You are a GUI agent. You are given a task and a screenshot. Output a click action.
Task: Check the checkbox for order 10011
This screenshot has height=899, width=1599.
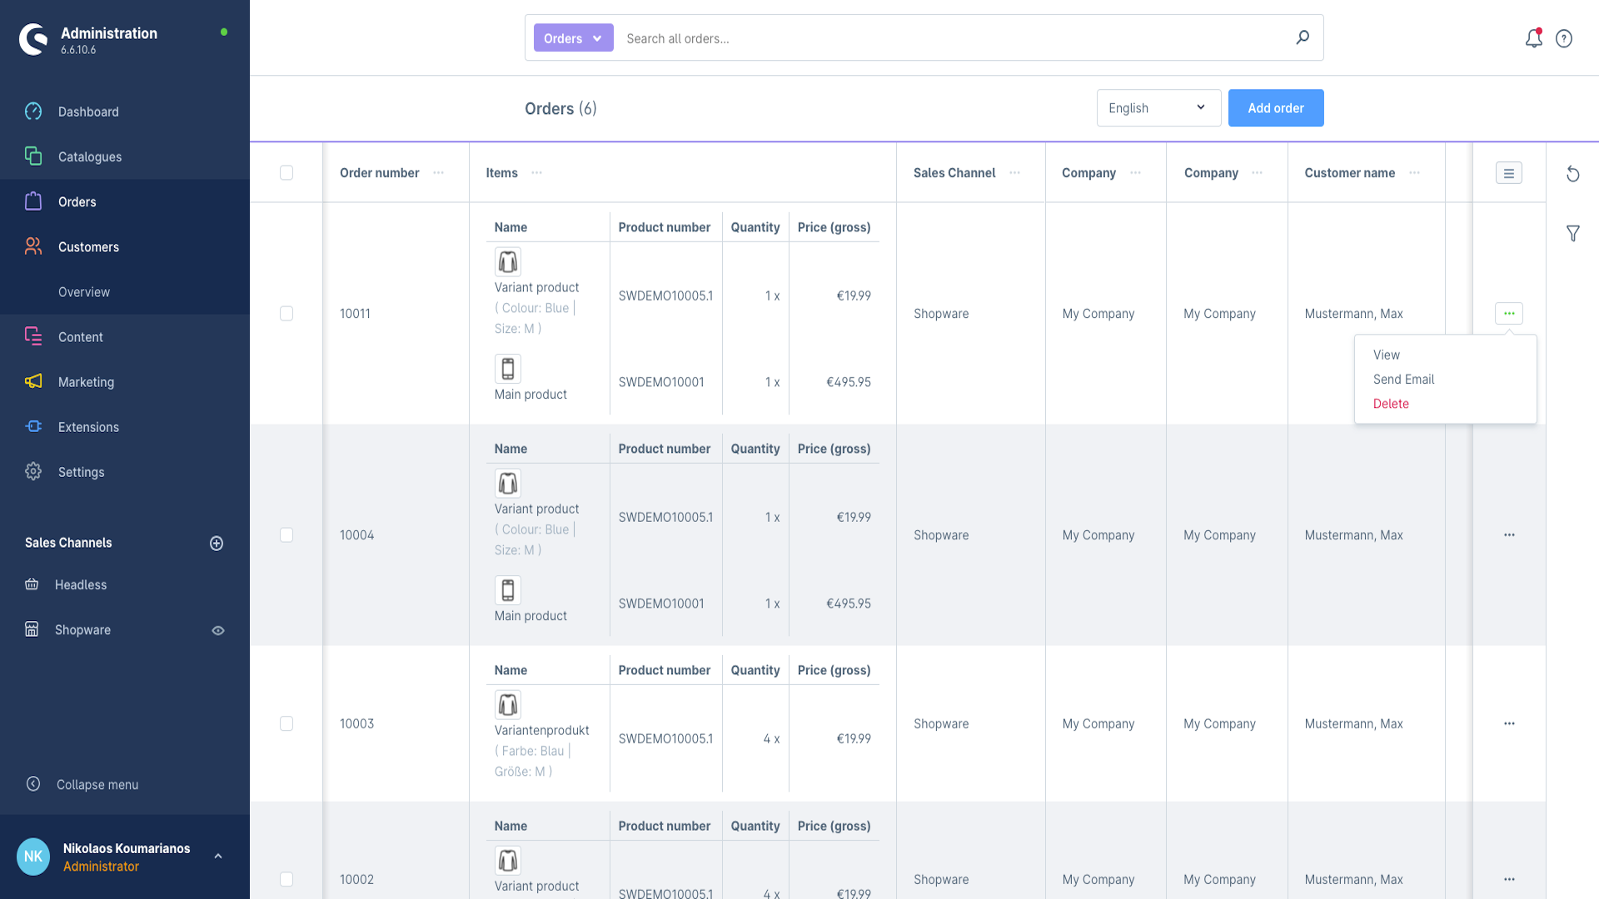coord(286,314)
